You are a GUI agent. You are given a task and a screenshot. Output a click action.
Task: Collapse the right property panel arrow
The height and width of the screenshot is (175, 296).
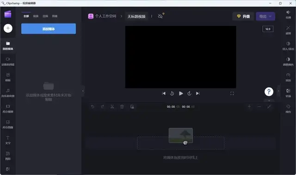(278, 91)
